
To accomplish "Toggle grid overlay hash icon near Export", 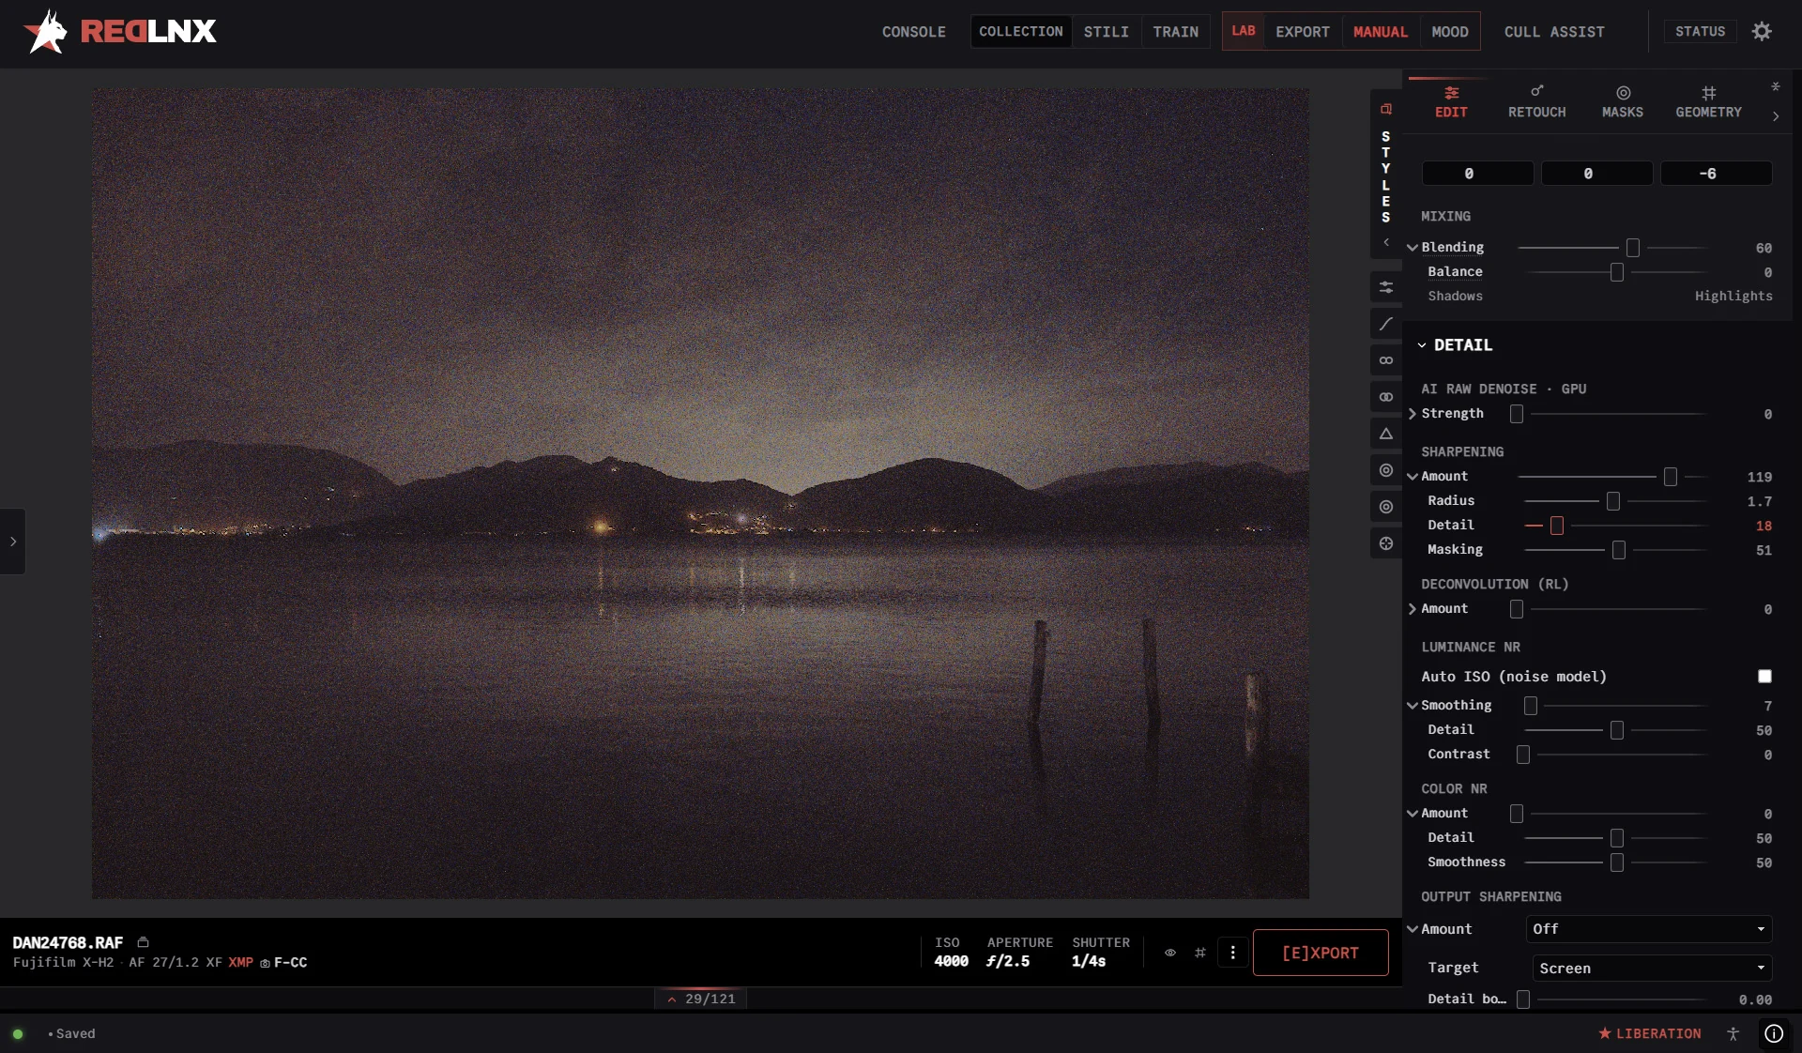I will [1199, 953].
